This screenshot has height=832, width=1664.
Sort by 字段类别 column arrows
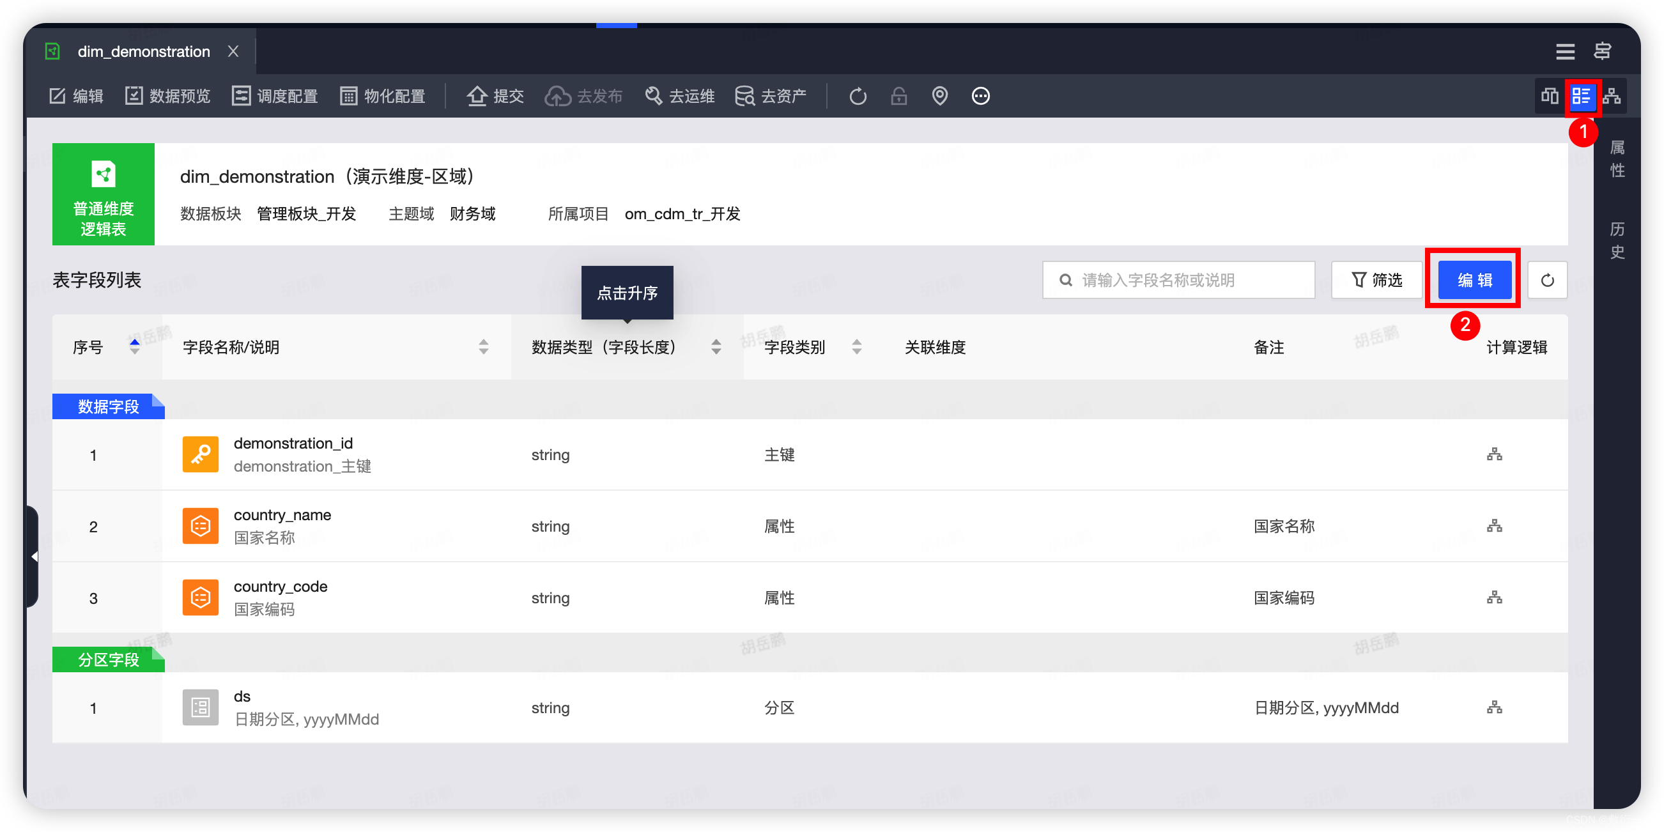pos(856,347)
